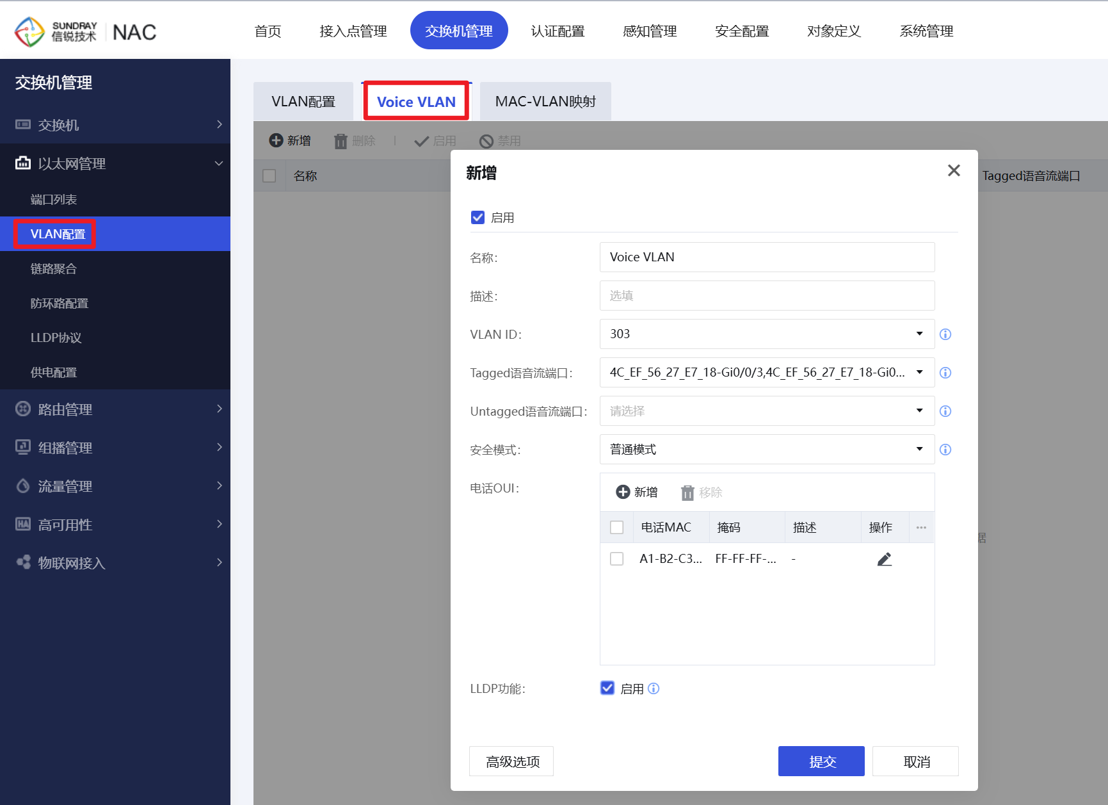The image size is (1108, 805).
Task: Toggle the LLDP功能 启用 checkbox
Action: coord(607,688)
